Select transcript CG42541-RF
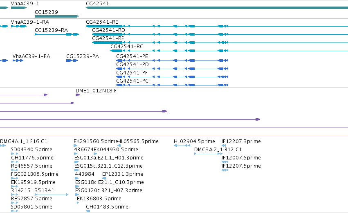 coord(108,38)
